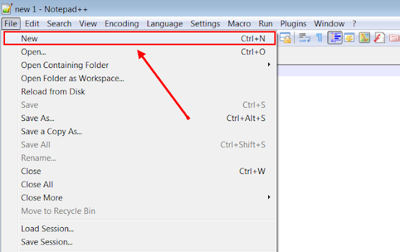This screenshot has height=252, width=400.
Task: Choose Save Session... entry
Action: [x=140, y=242]
